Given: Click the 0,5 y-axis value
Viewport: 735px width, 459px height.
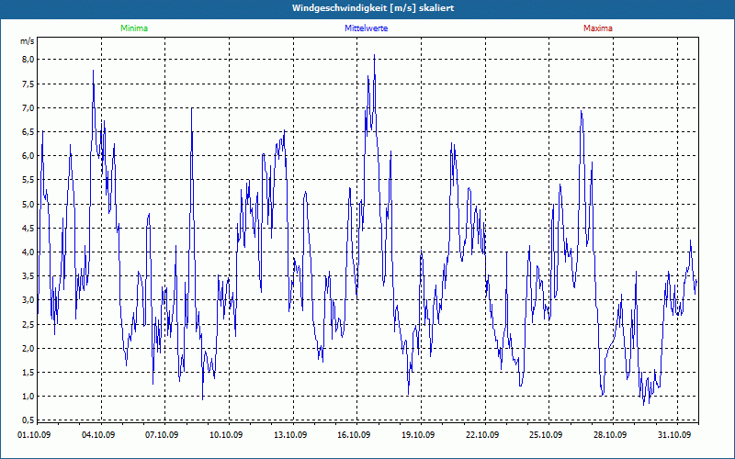Looking at the screenshot, I should (x=28, y=420).
